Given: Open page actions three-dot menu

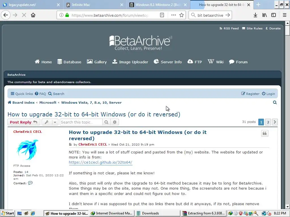Looking at the screenshot, I should 174,15.
